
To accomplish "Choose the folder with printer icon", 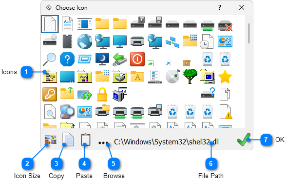I will [x=120, y=76].
